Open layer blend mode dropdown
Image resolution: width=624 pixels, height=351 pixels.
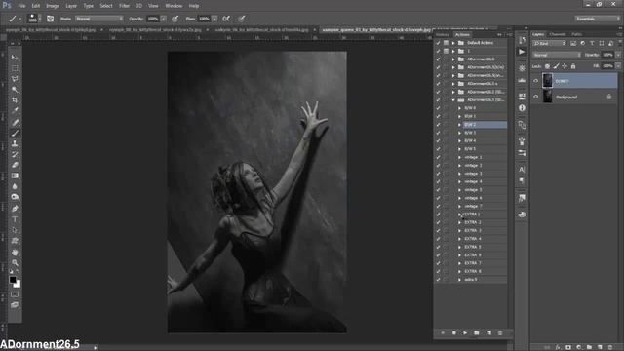point(557,55)
